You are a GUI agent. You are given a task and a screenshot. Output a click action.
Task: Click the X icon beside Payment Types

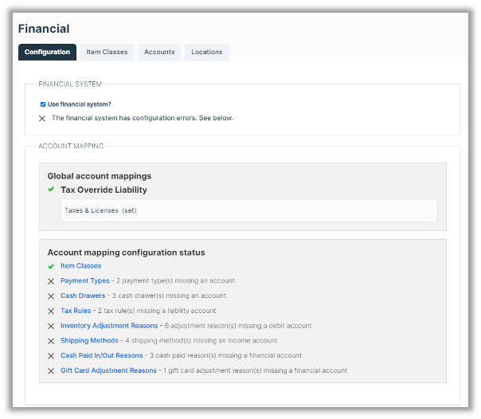(x=51, y=280)
